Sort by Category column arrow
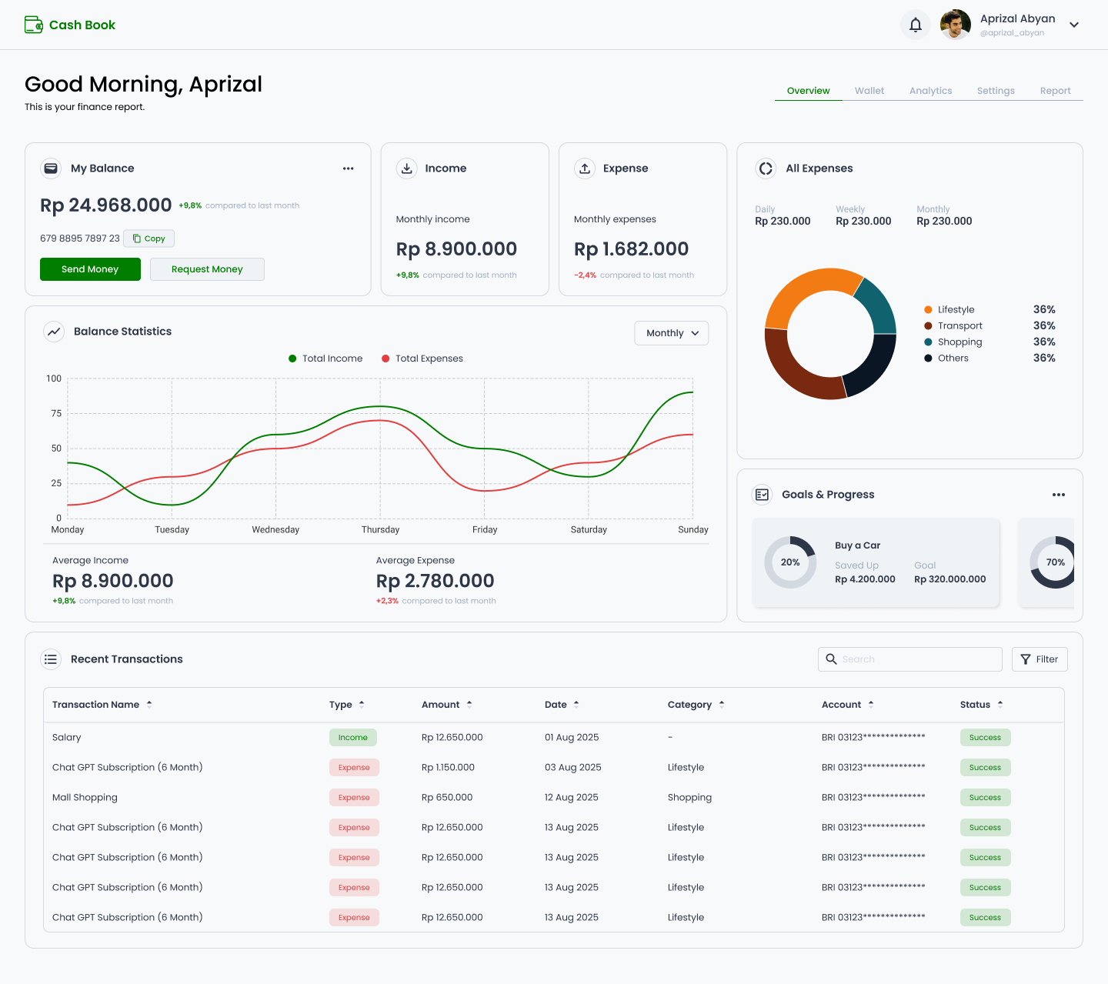Screen dimensions: 1108x984 tap(722, 704)
